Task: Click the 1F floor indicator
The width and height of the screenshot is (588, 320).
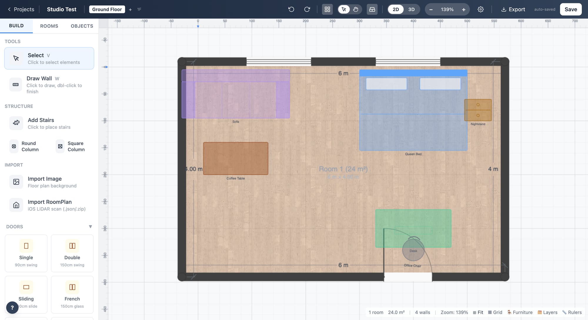Action: coord(139,9)
